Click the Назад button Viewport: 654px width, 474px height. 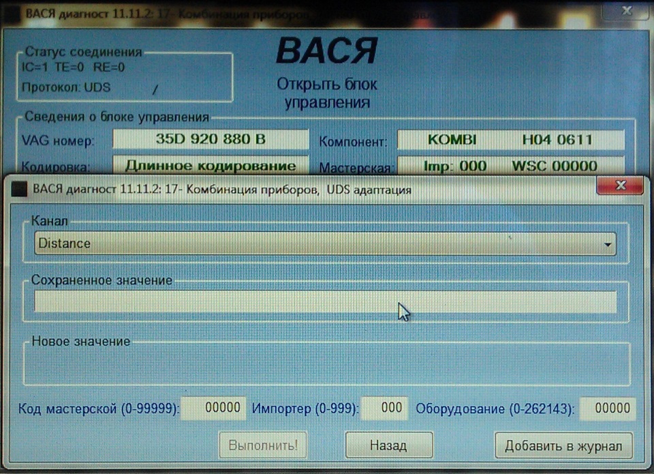pos(389,445)
